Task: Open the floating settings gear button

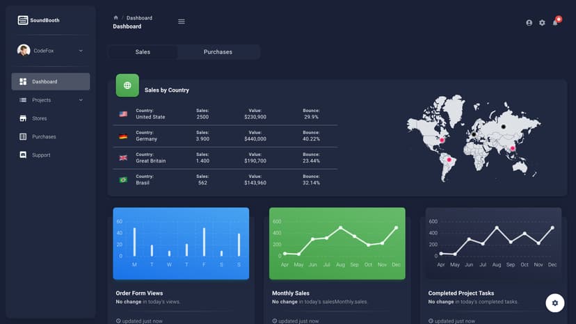Action: click(554, 303)
